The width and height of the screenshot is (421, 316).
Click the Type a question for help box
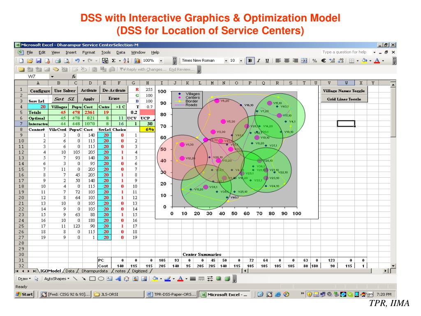tap(346, 52)
